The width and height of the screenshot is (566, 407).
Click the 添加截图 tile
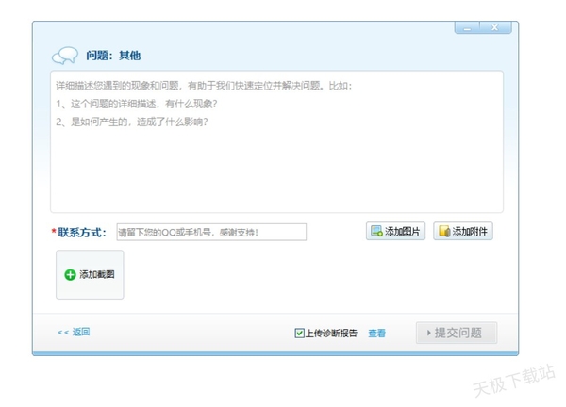[x=90, y=275]
